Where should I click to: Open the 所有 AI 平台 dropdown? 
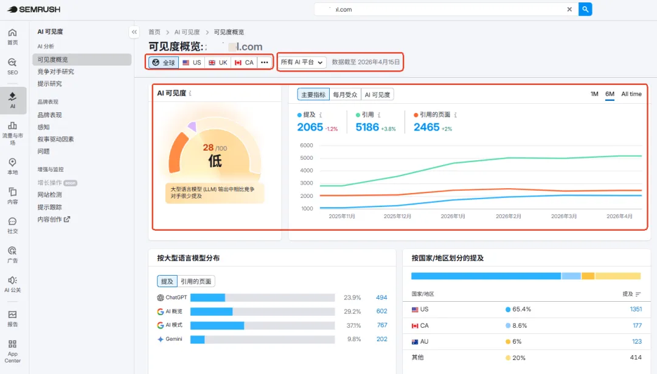point(302,62)
